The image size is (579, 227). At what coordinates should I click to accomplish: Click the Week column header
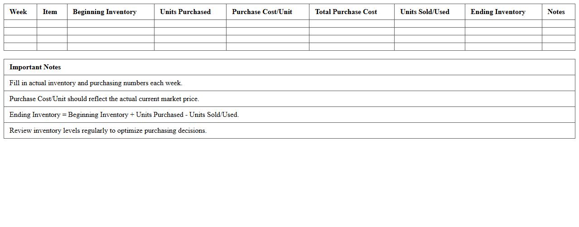18,12
